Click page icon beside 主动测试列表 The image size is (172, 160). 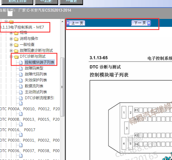pyautogui.click(x=21, y=92)
